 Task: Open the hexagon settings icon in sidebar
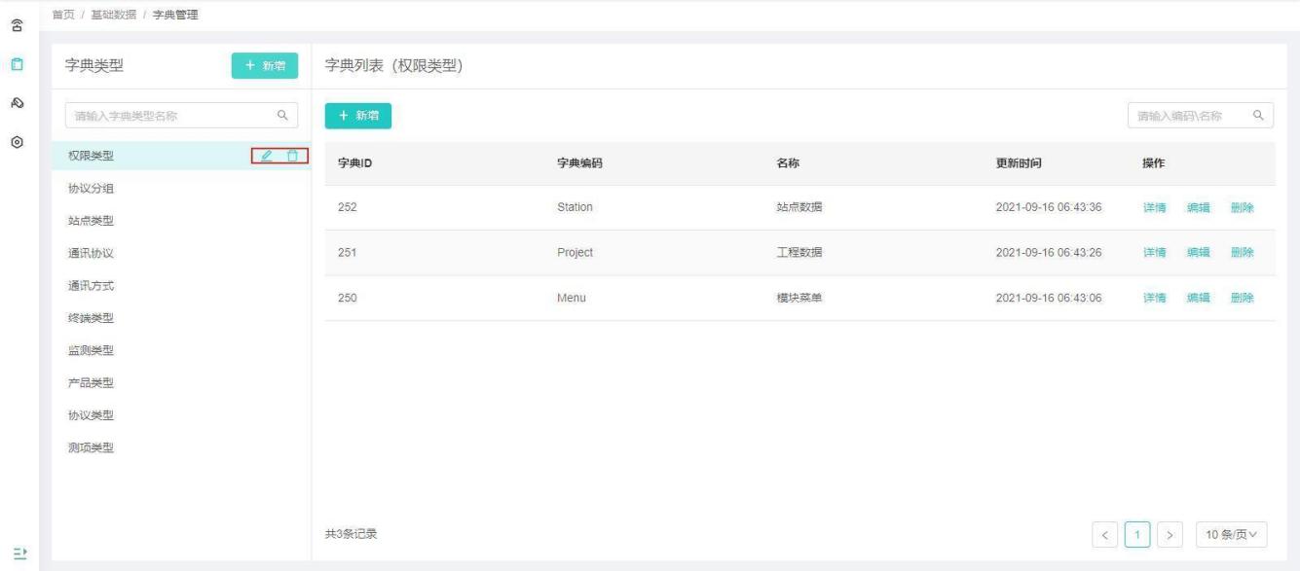tap(18, 141)
